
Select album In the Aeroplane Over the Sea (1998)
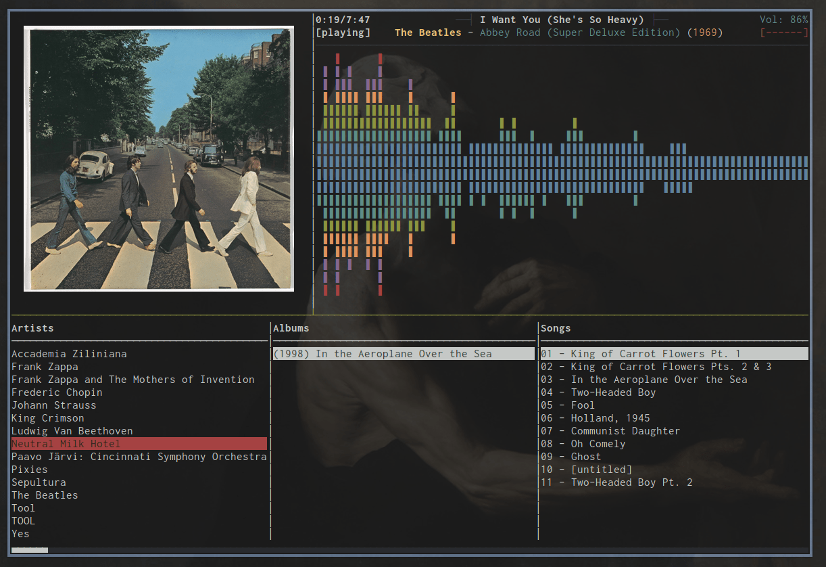point(404,354)
